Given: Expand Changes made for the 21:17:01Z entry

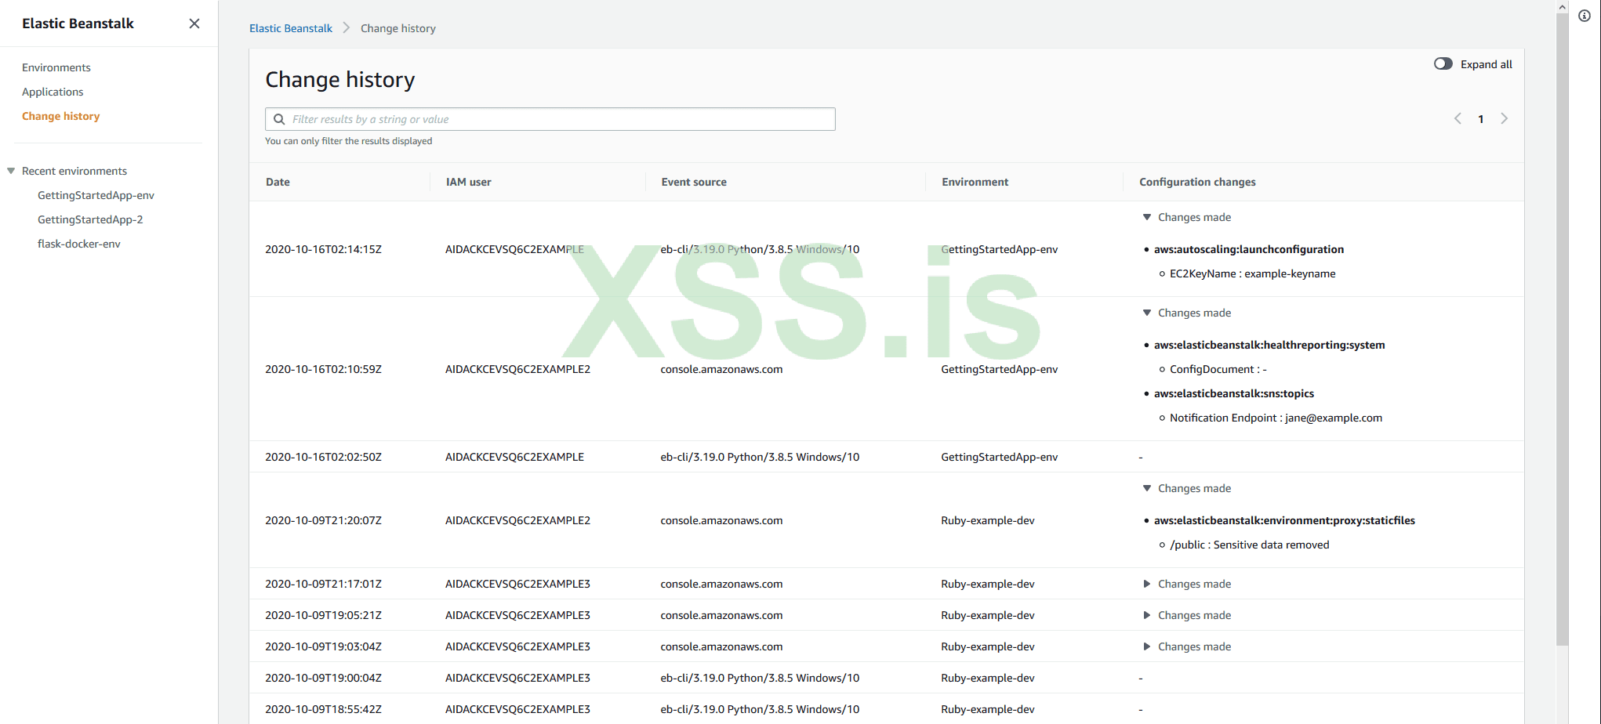Looking at the screenshot, I should click(x=1147, y=584).
